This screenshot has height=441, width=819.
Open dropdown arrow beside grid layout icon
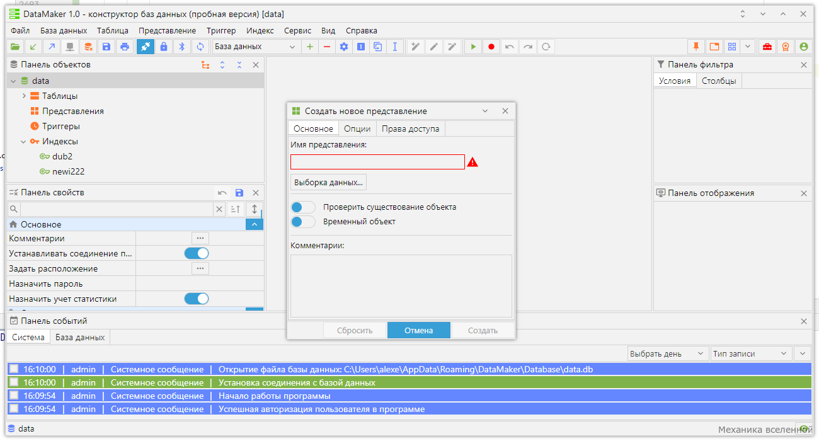747,47
